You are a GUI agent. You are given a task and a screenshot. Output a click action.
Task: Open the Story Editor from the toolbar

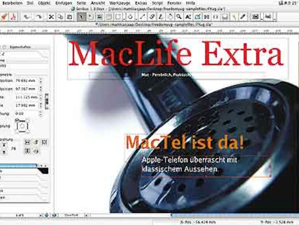(x=197, y=17)
